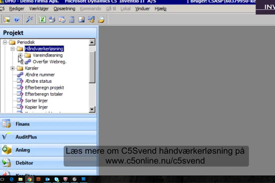Select Overfør Webreg. item
The width and height of the screenshot is (275, 183).
tap(49, 62)
